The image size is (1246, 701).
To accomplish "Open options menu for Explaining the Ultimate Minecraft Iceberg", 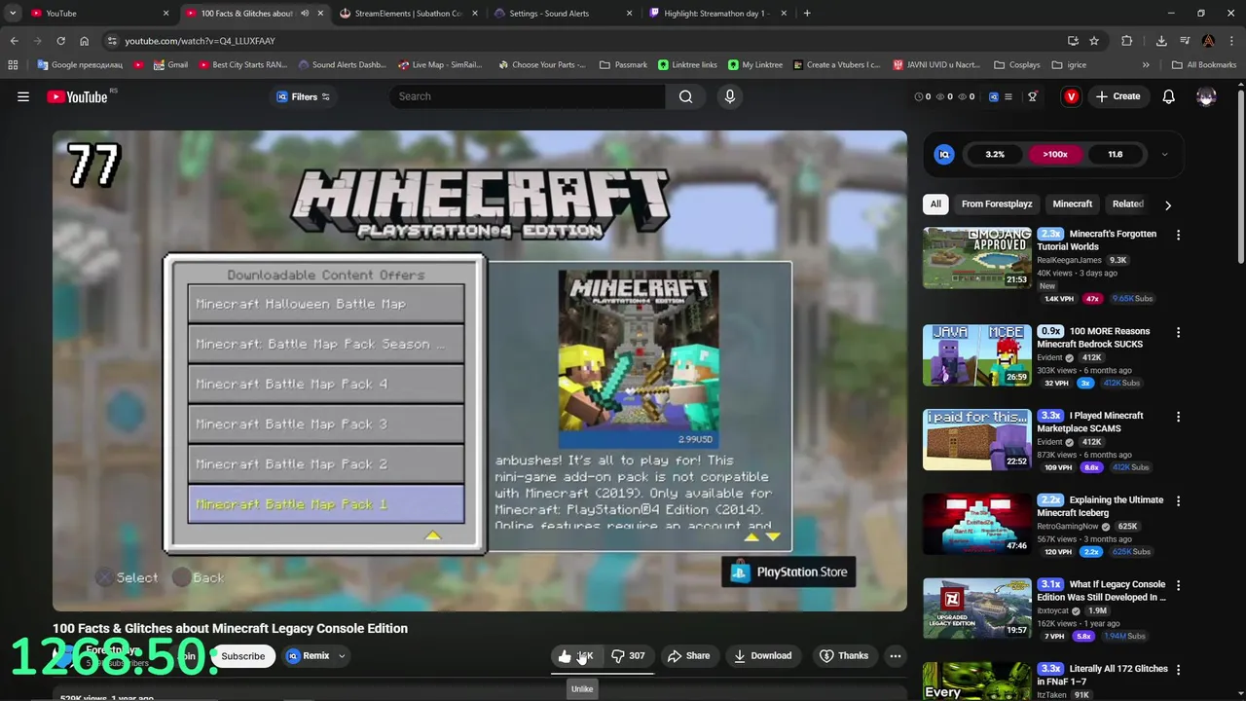I will 1178,501.
